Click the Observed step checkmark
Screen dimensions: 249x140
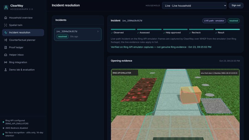point(112,33)
